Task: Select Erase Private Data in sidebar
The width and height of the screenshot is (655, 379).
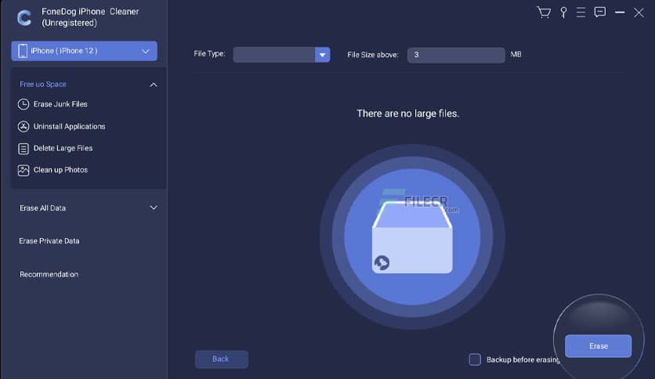Action: [x=49, y=241]
